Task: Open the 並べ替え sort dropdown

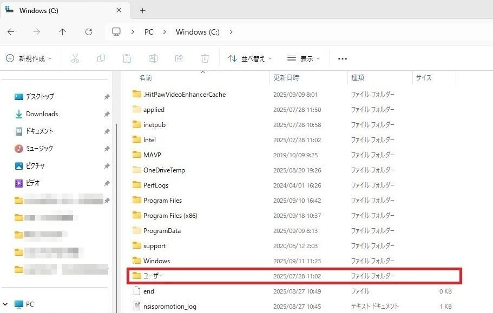Action: click(x=250, y=58)
